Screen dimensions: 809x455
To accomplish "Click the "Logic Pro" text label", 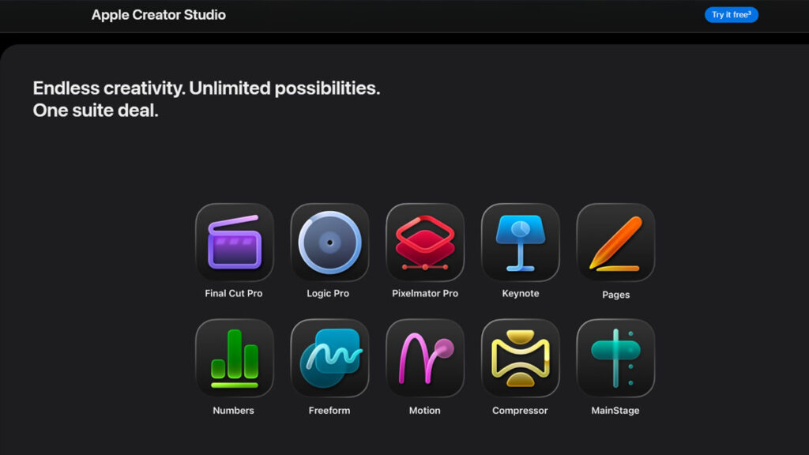I will (x=328, y=294).
